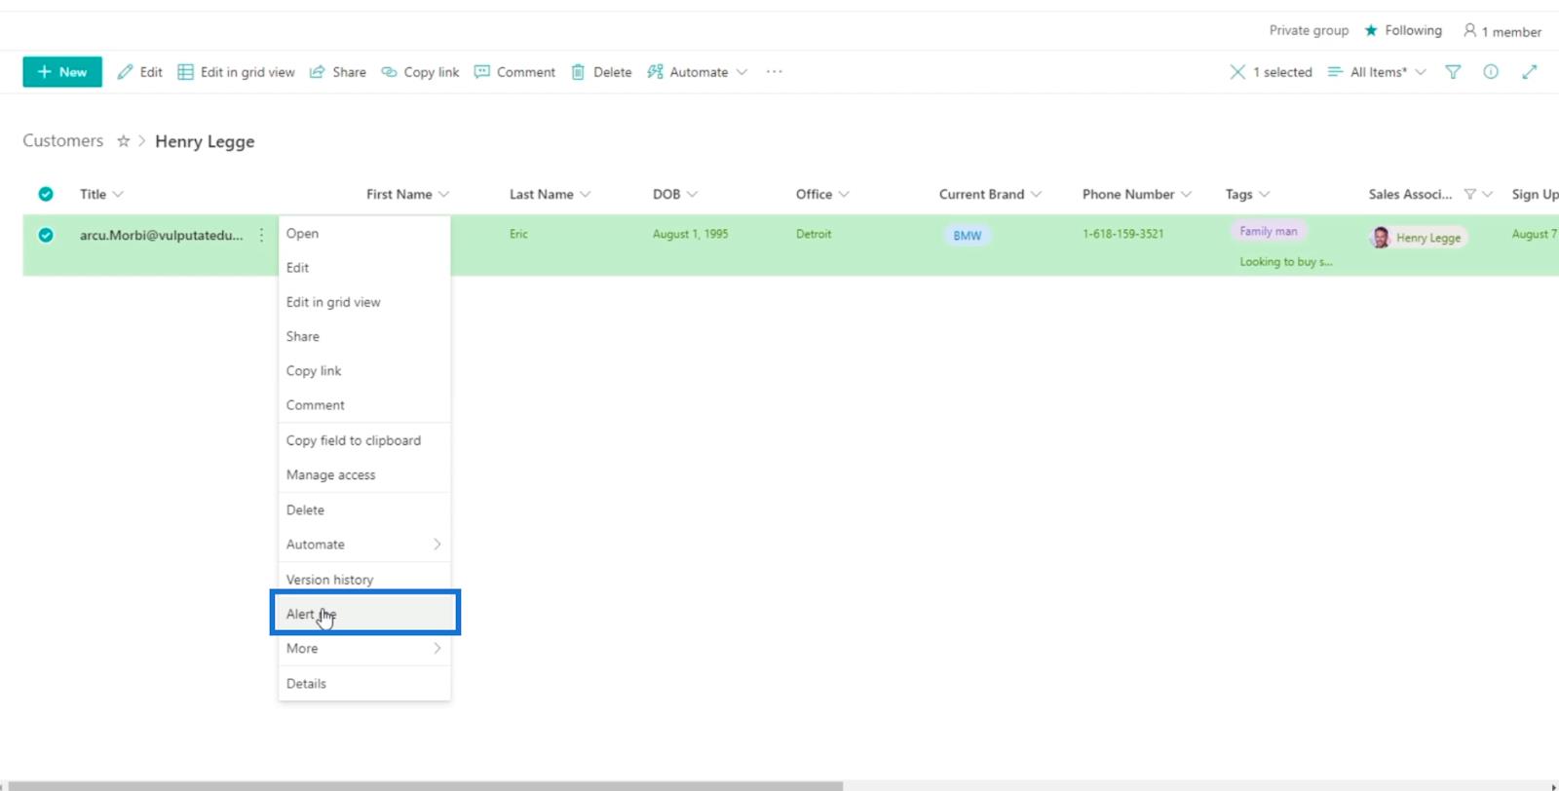
Task: Click Henry Legge breadcrumb text
Action: tap(205, 142)
